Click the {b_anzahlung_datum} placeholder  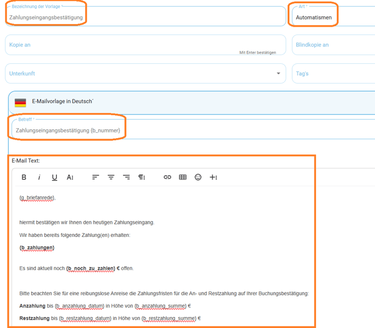point(80,306)
